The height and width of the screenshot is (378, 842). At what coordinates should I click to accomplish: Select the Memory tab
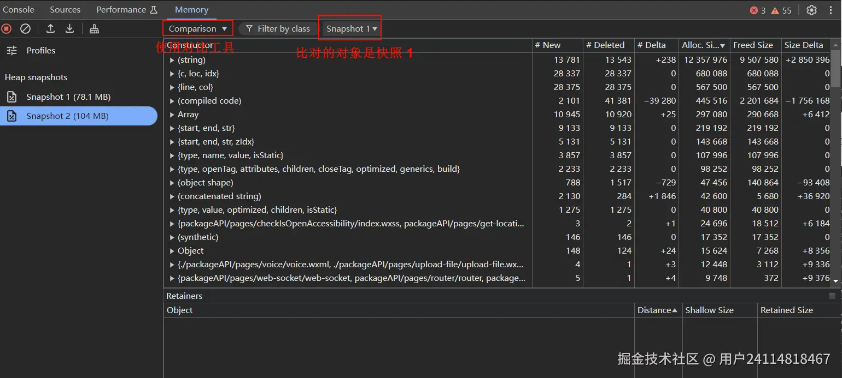(x=191, y=10)
